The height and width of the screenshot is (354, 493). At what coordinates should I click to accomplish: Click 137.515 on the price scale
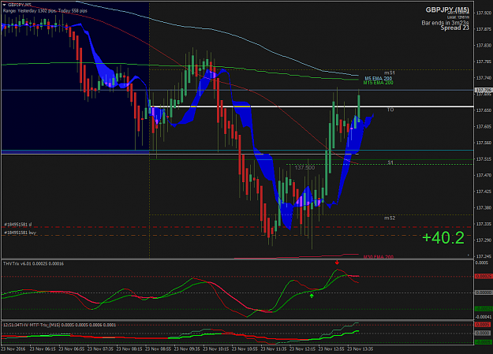pos(484,159)
